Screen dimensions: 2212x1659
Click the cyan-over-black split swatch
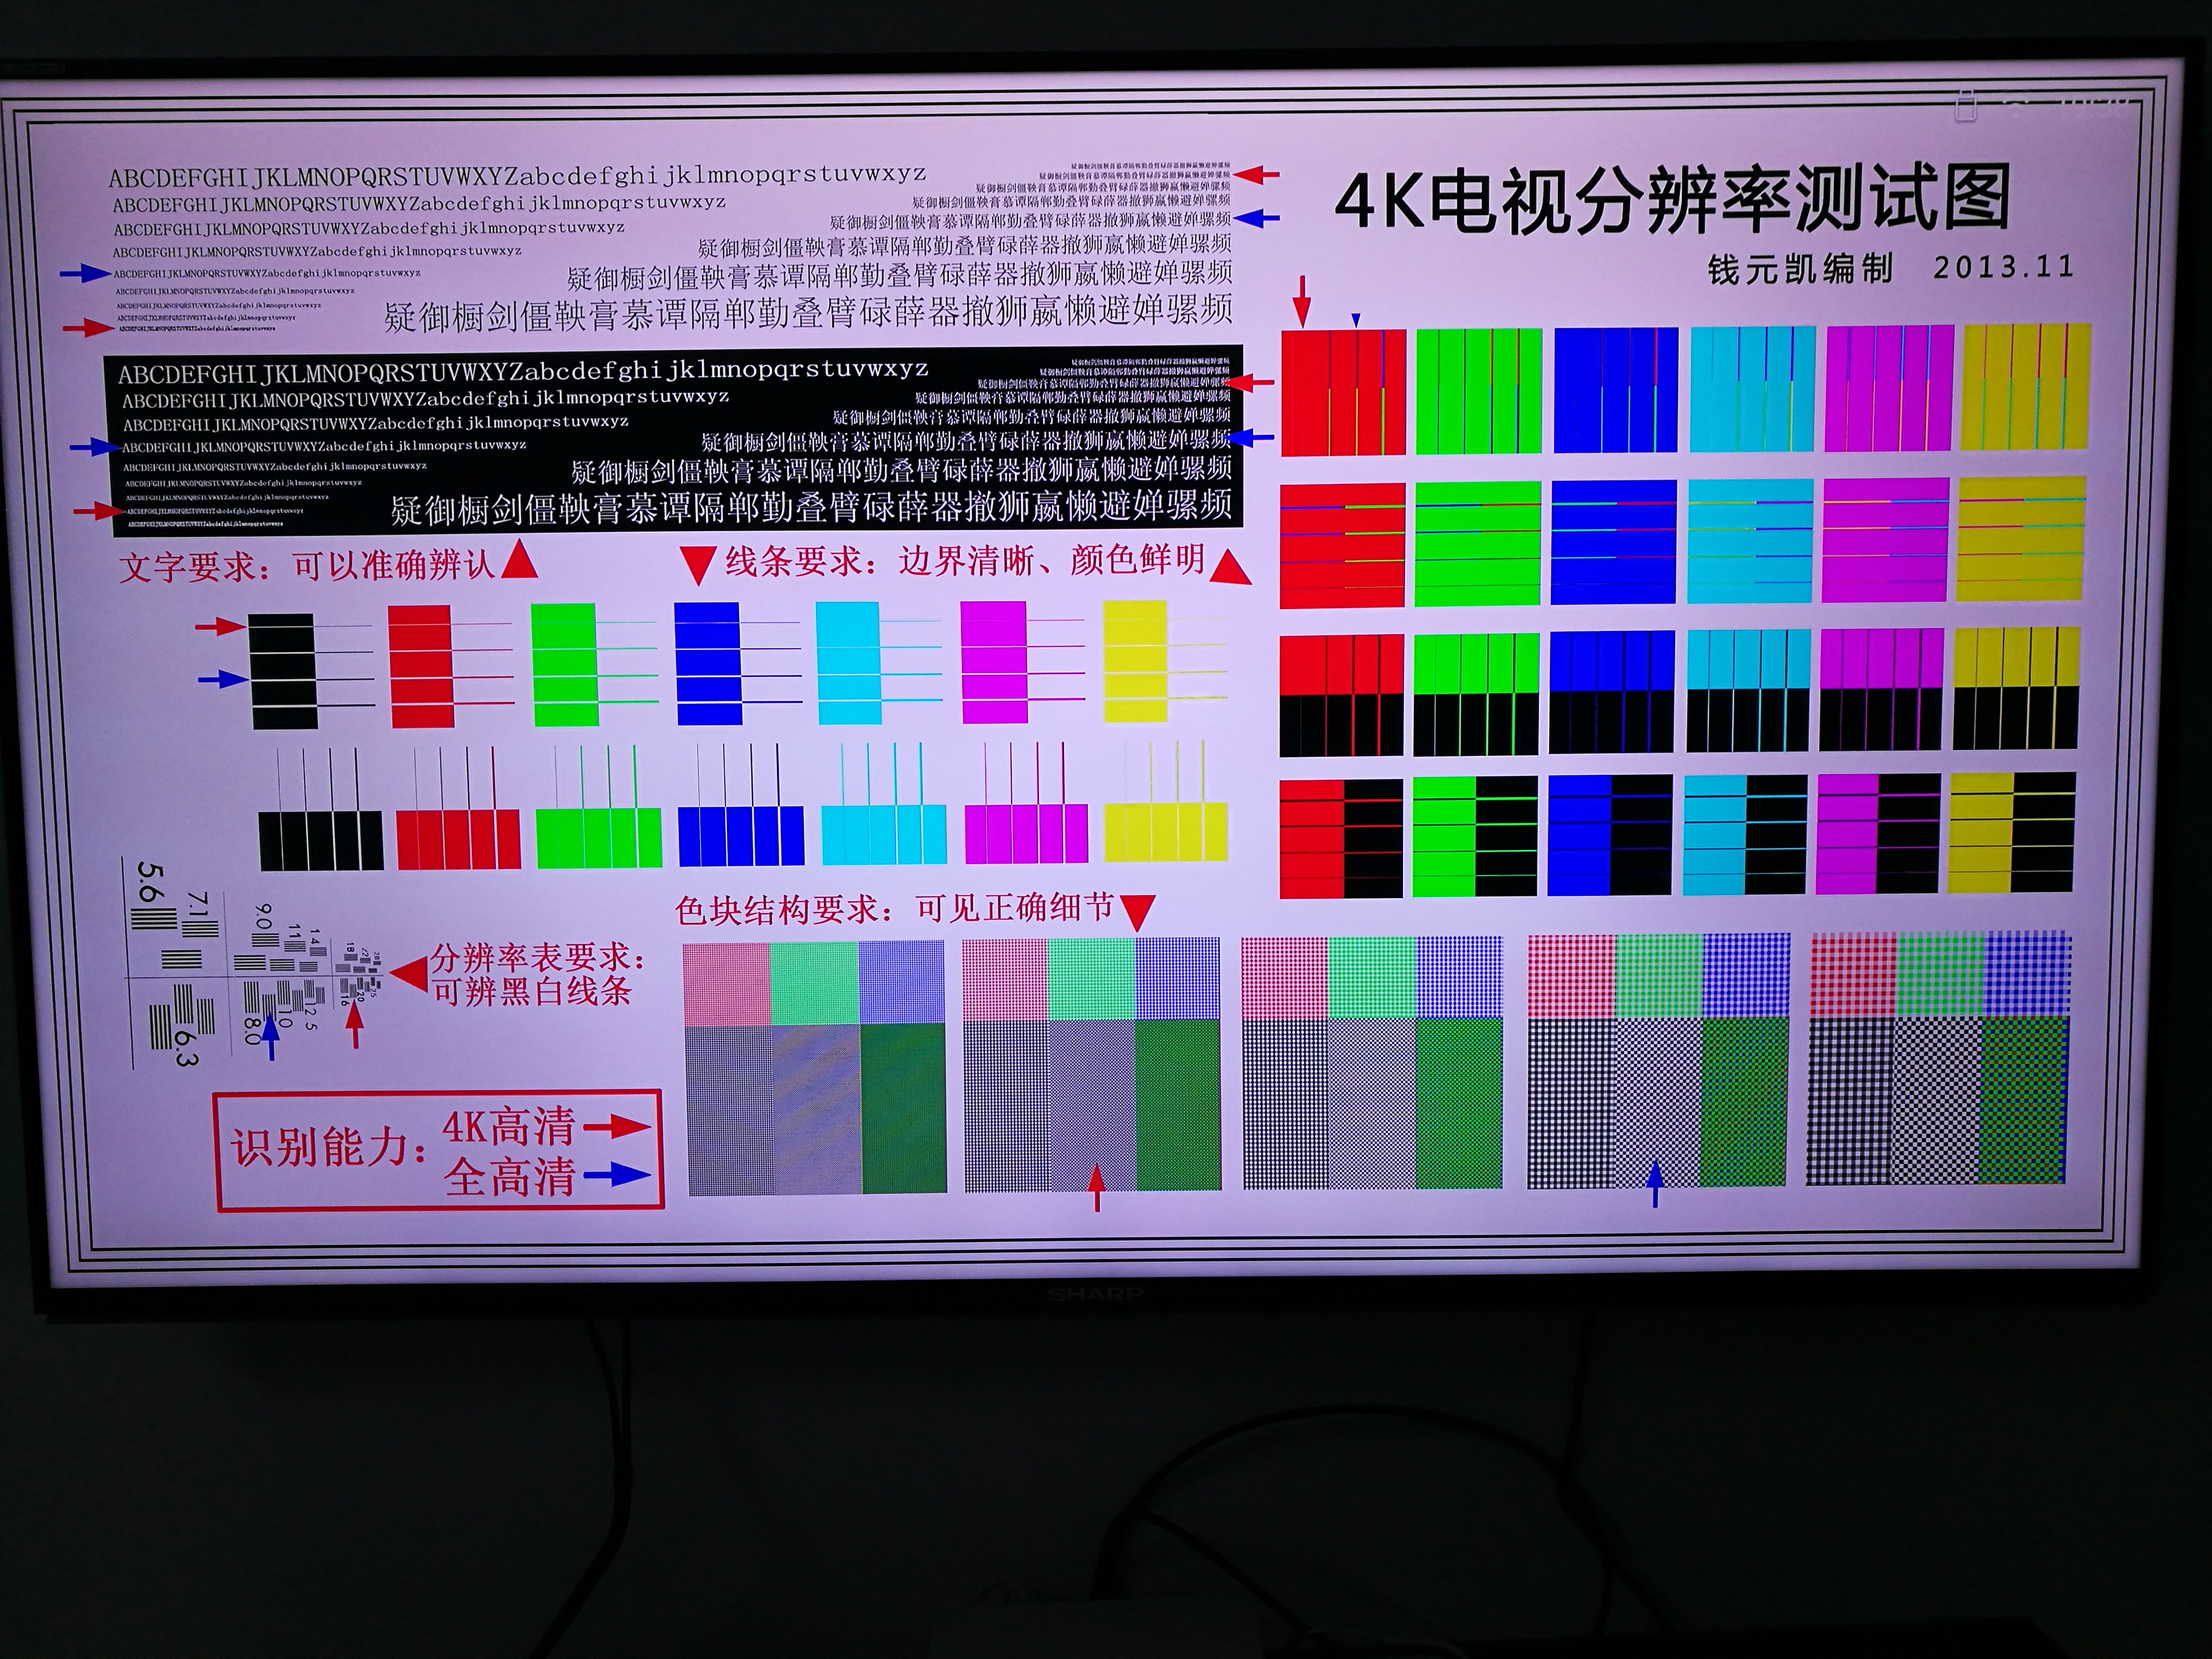tap(1749, 691)
